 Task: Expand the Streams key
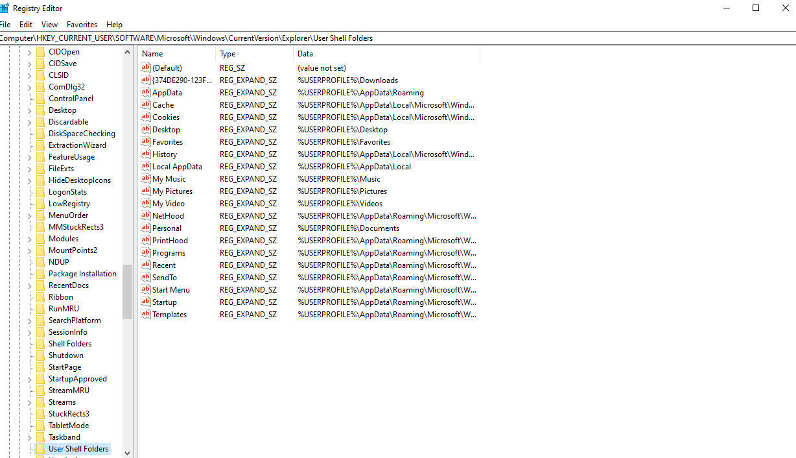[x=29, y=402]
